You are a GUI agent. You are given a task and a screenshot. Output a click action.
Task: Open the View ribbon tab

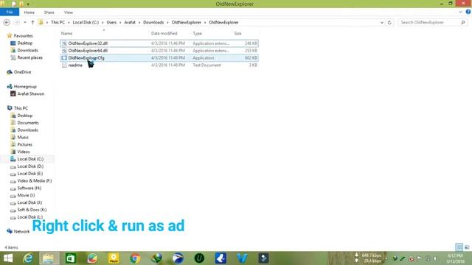[69, 13]
